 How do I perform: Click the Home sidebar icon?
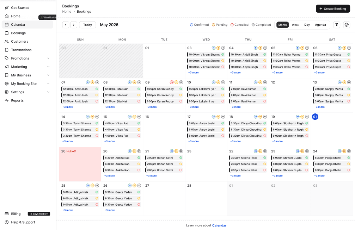tap(7, 16)
